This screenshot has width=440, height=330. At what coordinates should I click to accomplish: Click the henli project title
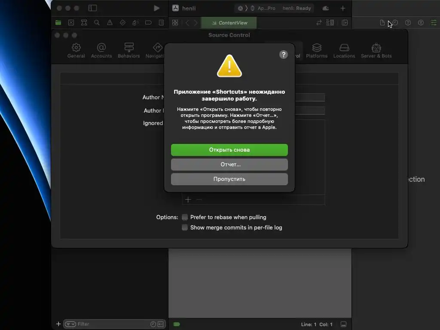(189, 8)
